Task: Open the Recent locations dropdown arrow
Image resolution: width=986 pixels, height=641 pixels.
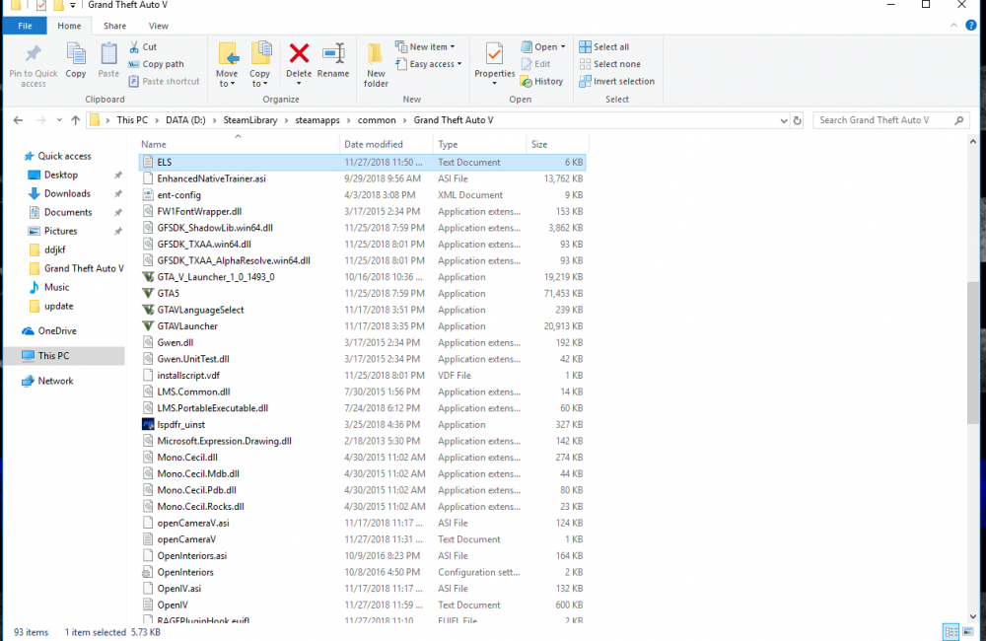Action: pos(59,120)
